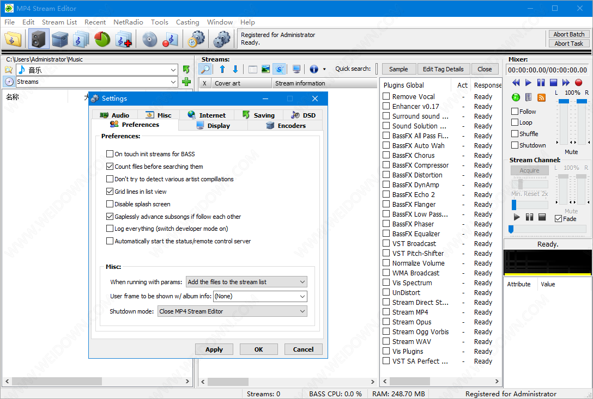Click the music note with red record dot icon
Viewport: 593px width, 399px height.
170,39
